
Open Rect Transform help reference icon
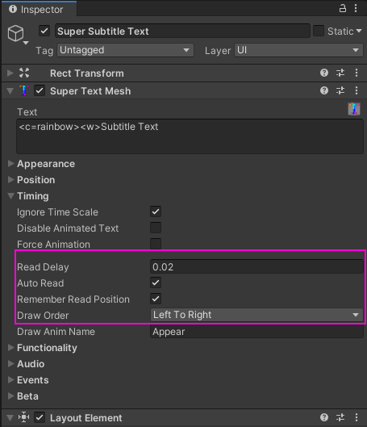(324, 73)
